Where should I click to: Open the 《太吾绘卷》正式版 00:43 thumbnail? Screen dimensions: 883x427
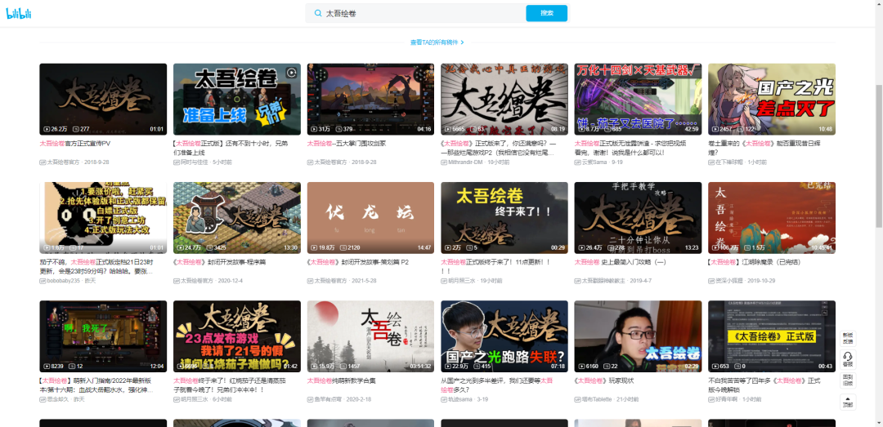click(x=772, y=336)
